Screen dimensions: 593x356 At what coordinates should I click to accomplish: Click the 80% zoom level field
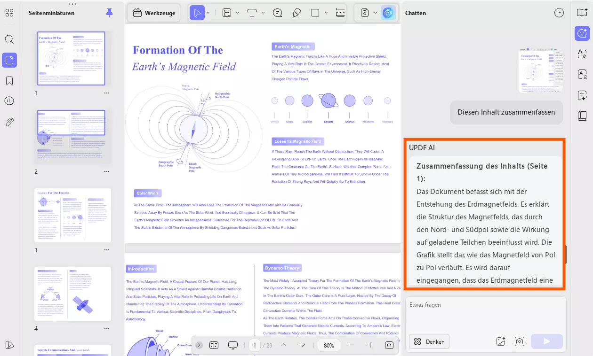click(329, 345)
